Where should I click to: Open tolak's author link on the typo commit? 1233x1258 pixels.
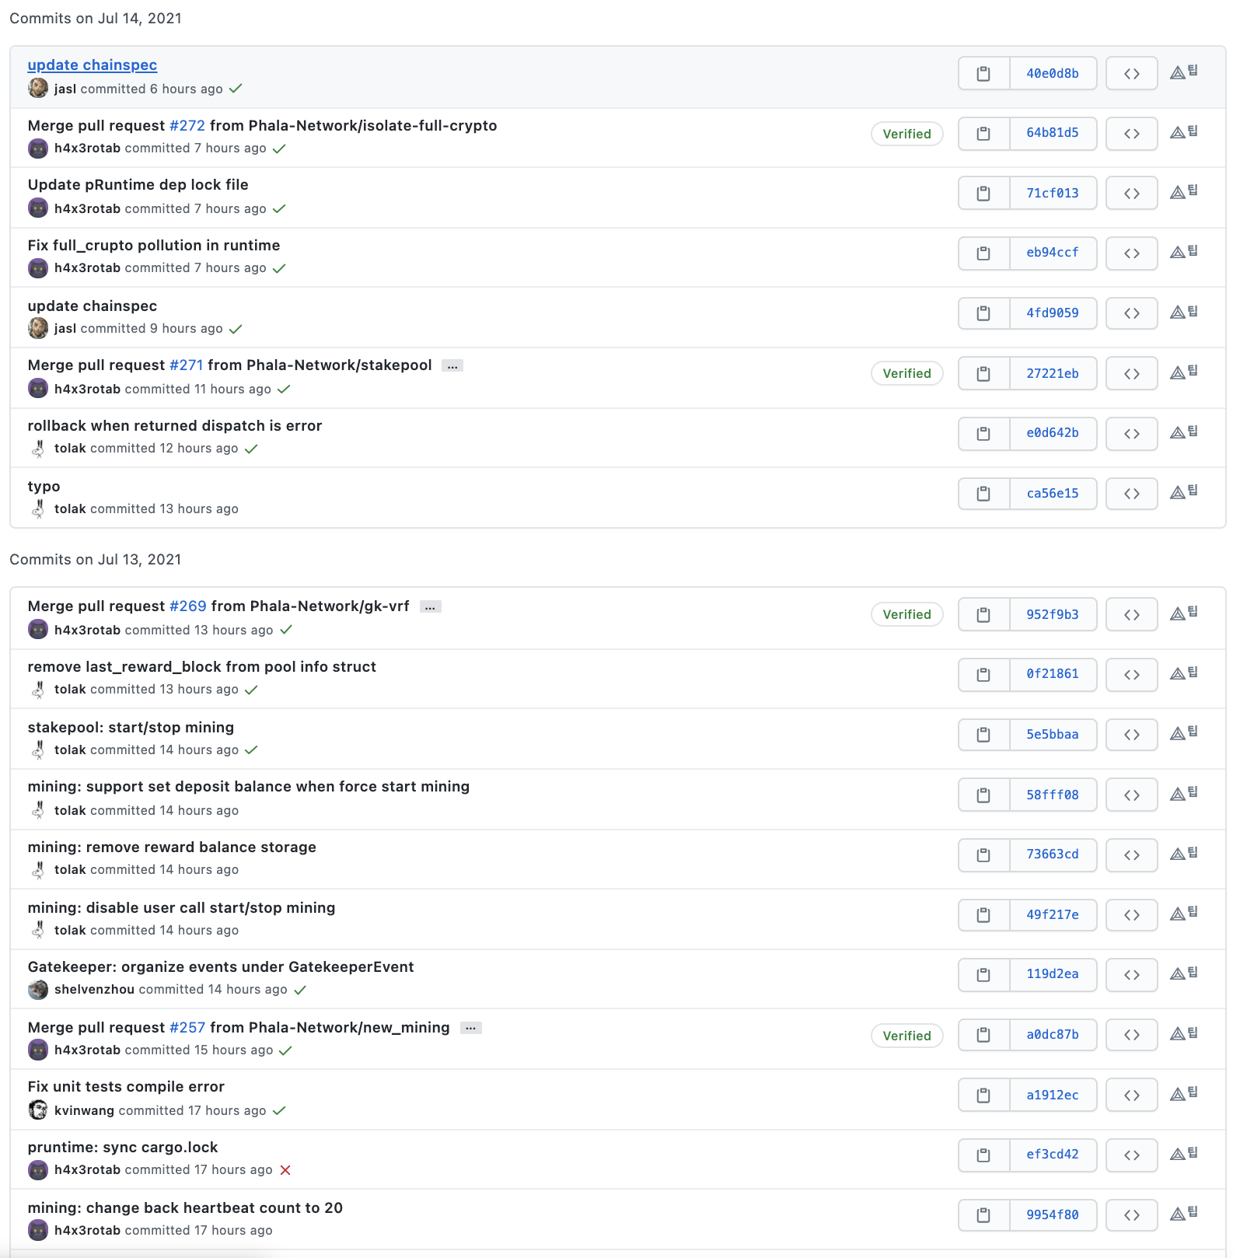click(x=70, y=509)
